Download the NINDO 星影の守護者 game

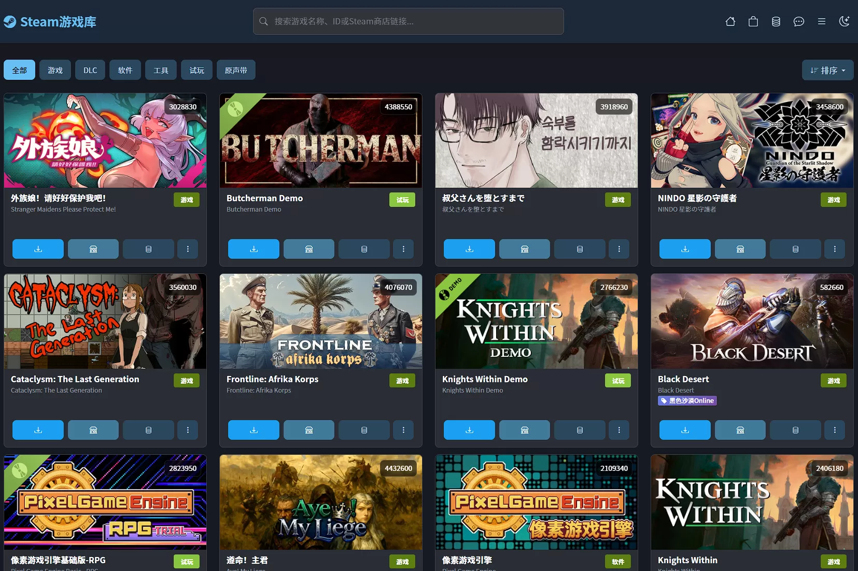(685, 249)
